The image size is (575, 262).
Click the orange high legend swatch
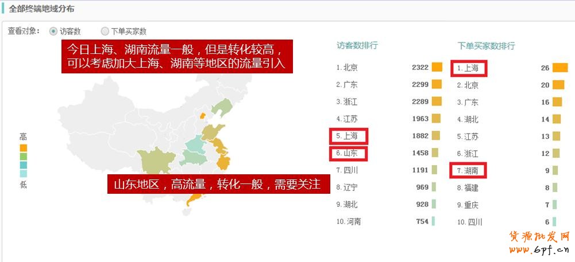pos(23,147)
